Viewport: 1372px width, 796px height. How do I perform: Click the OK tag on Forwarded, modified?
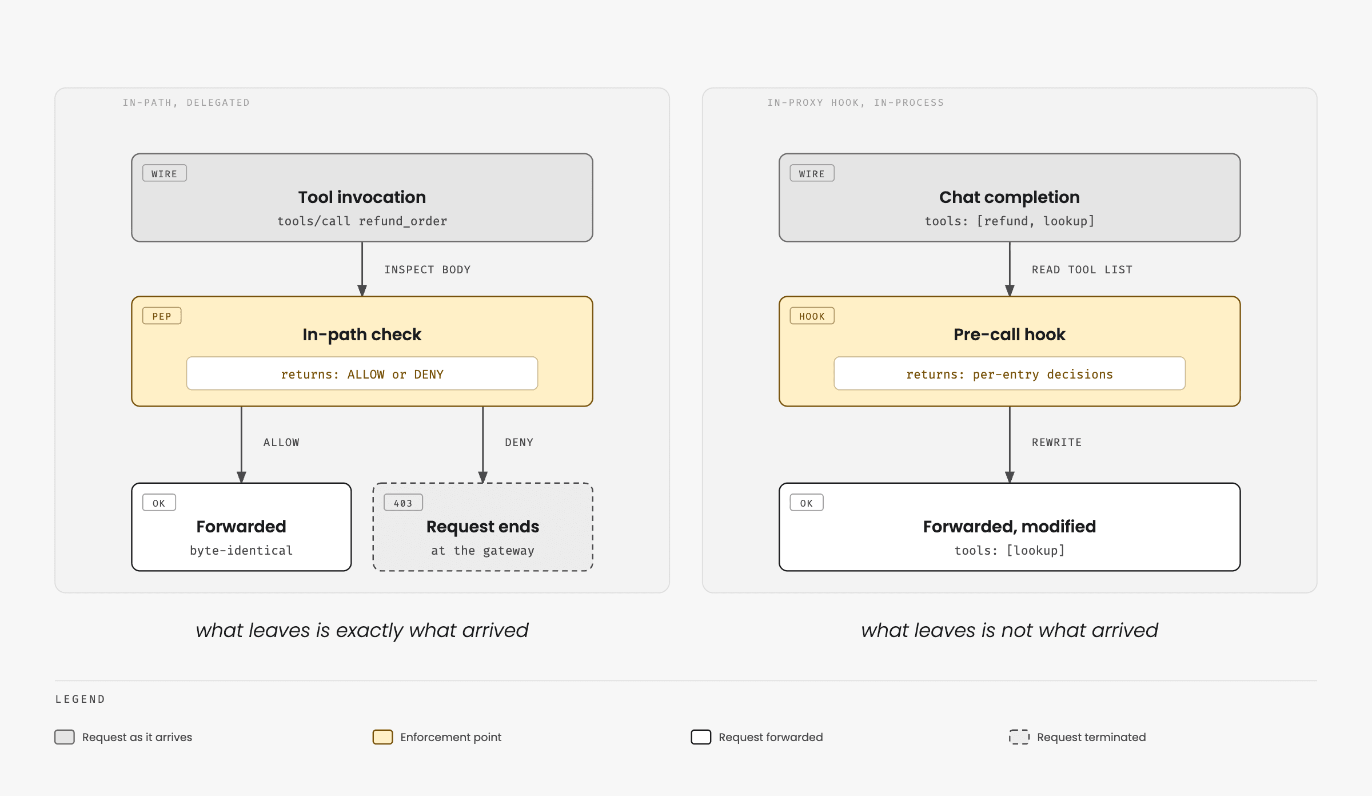[807, 503]
